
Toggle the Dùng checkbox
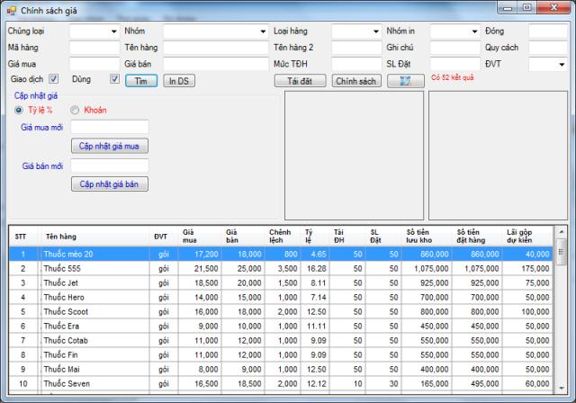point(114,78)
